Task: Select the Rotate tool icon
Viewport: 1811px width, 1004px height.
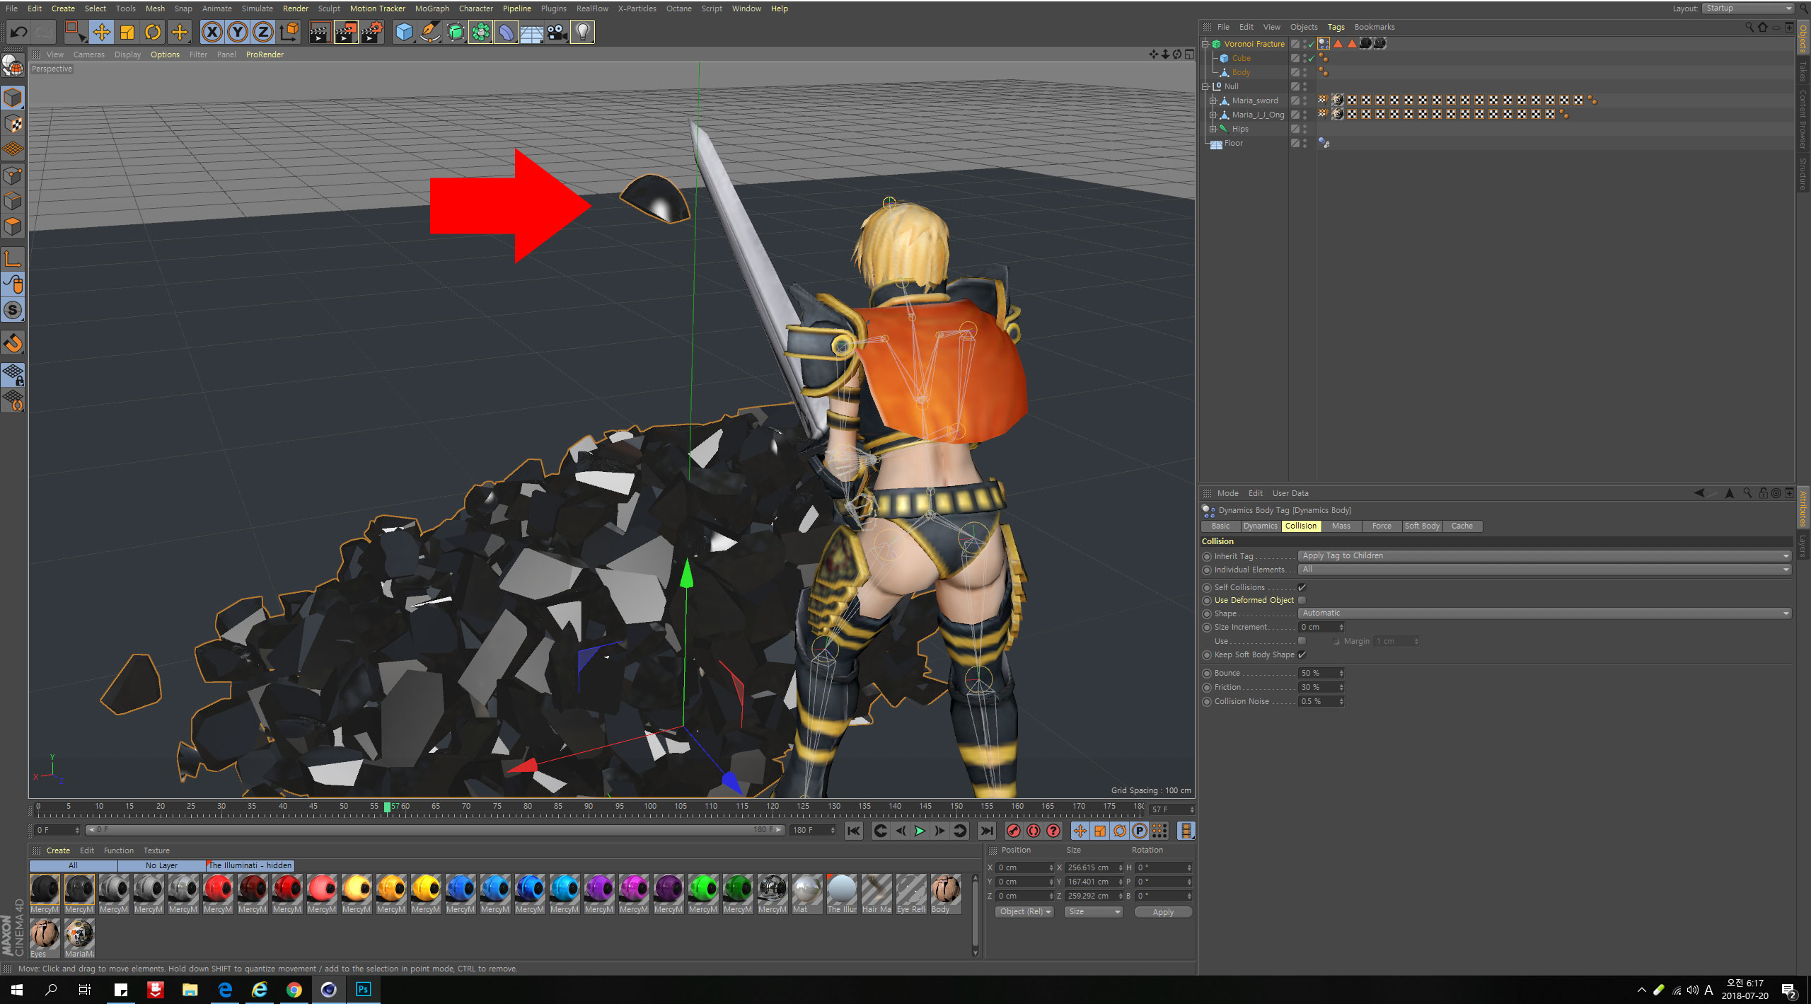Action: 153,32
